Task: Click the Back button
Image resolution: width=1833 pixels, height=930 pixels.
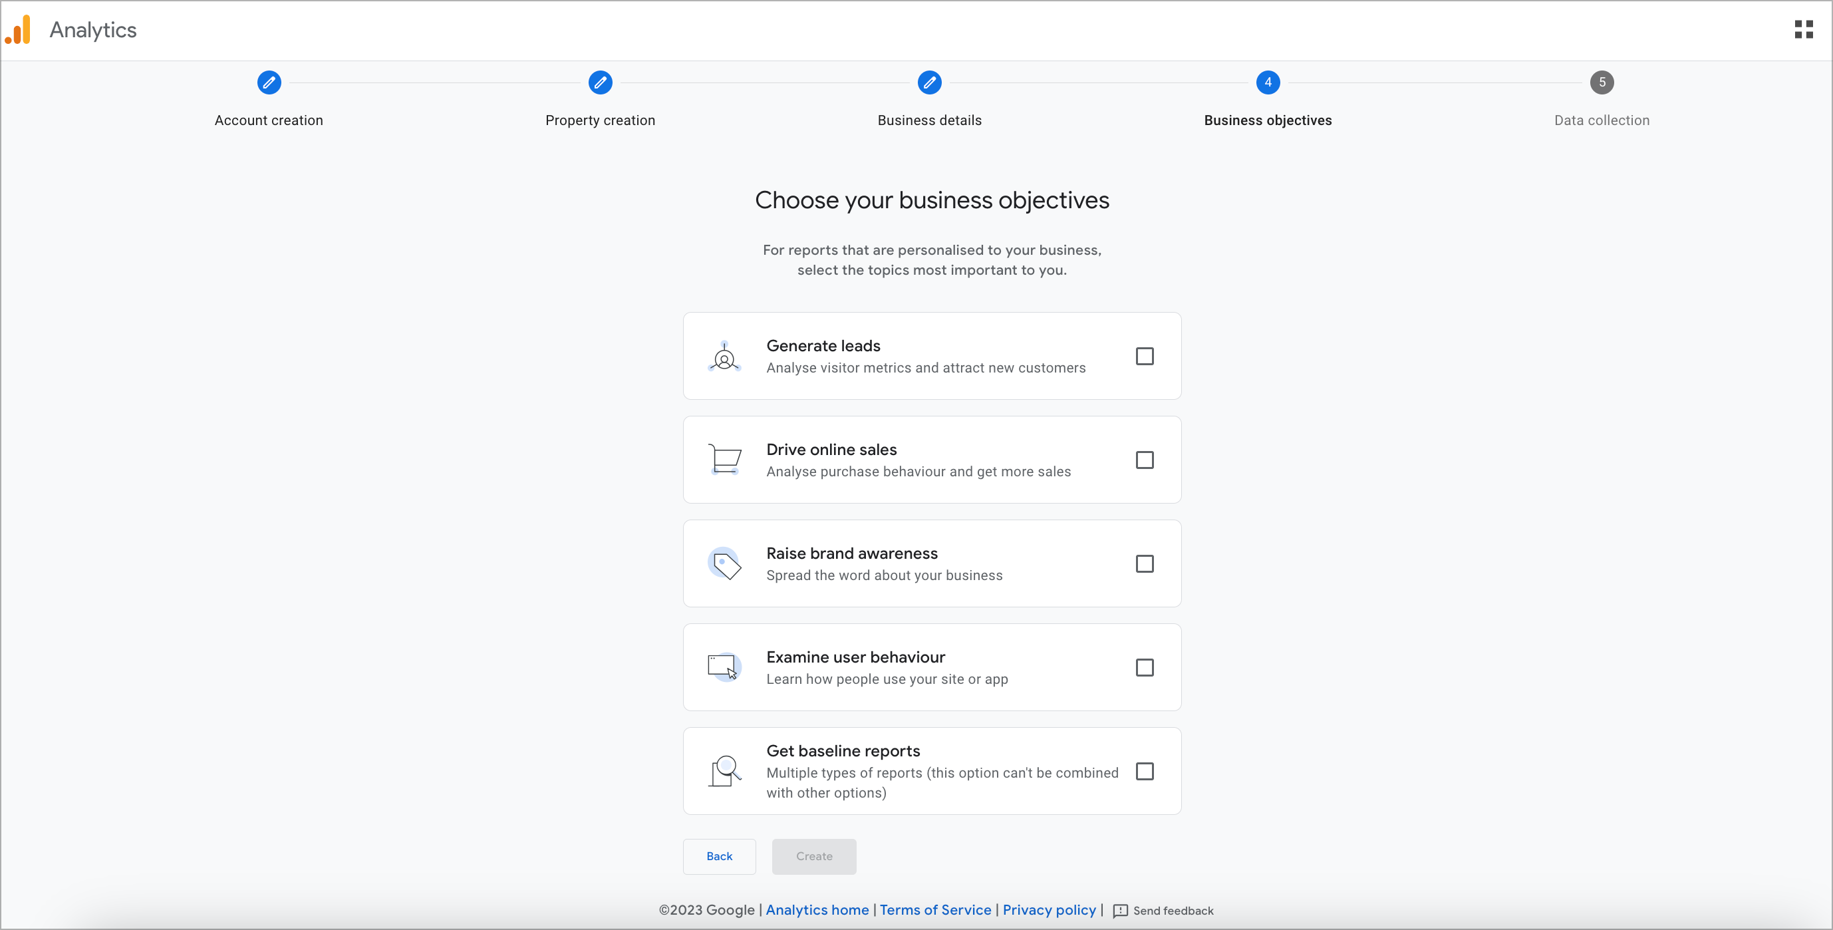Action: 719,857
